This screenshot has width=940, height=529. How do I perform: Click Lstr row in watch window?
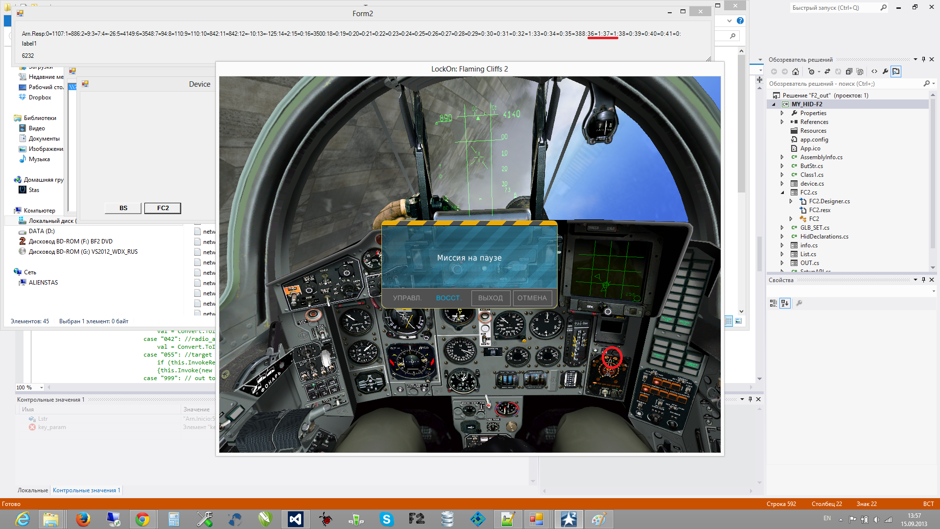click(x=43, y=419)
